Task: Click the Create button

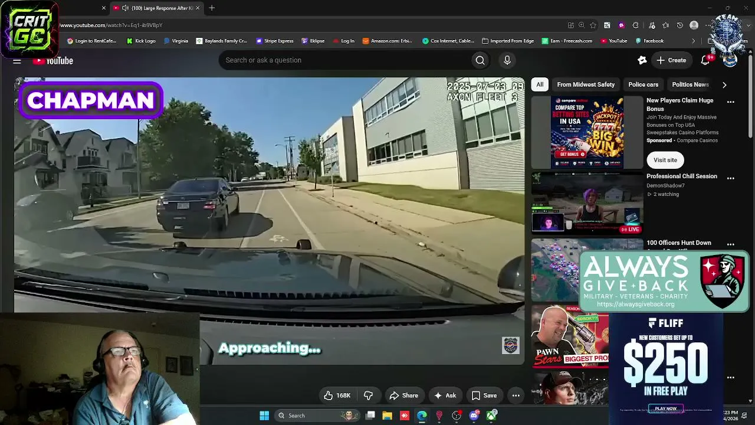Action: pos(671,60)
